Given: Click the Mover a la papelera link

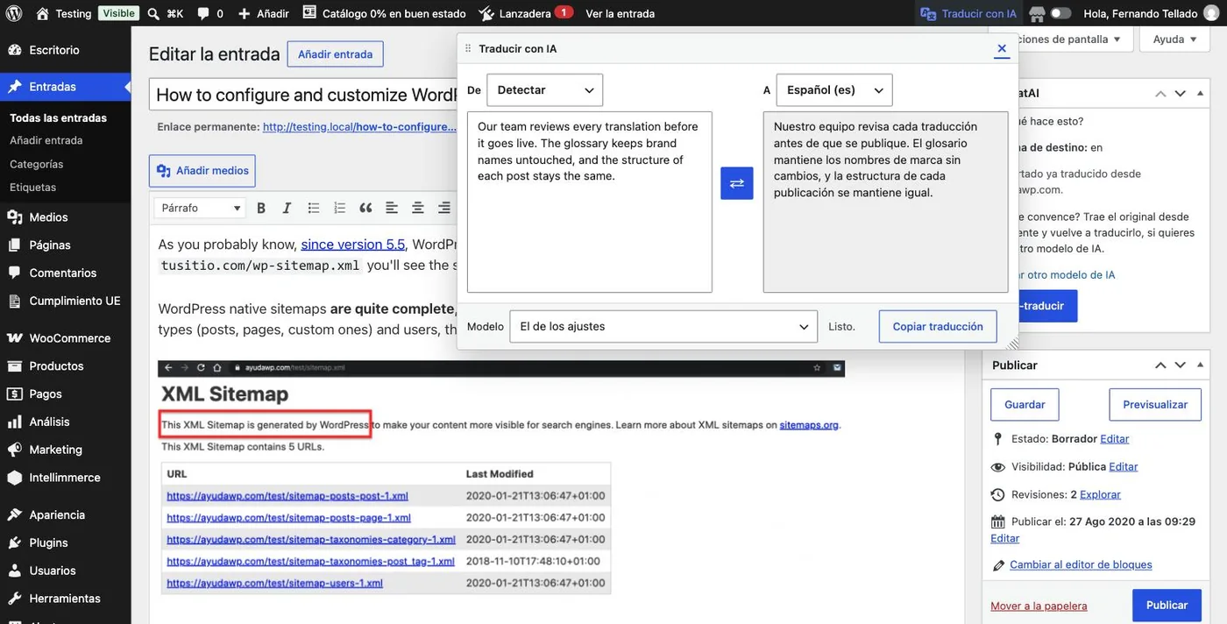Looking at the screenshot, I should tap(1039, 606).
